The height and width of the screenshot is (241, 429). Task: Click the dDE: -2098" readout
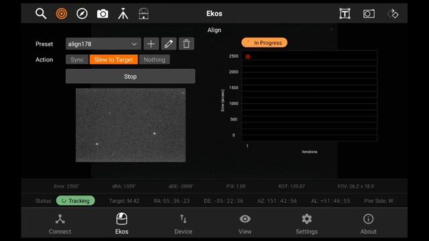click(x=181, y=186)
